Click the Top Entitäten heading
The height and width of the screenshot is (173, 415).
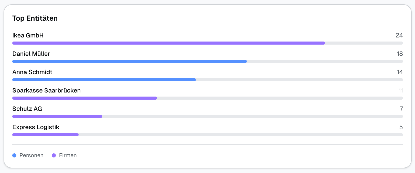(35, 18)
